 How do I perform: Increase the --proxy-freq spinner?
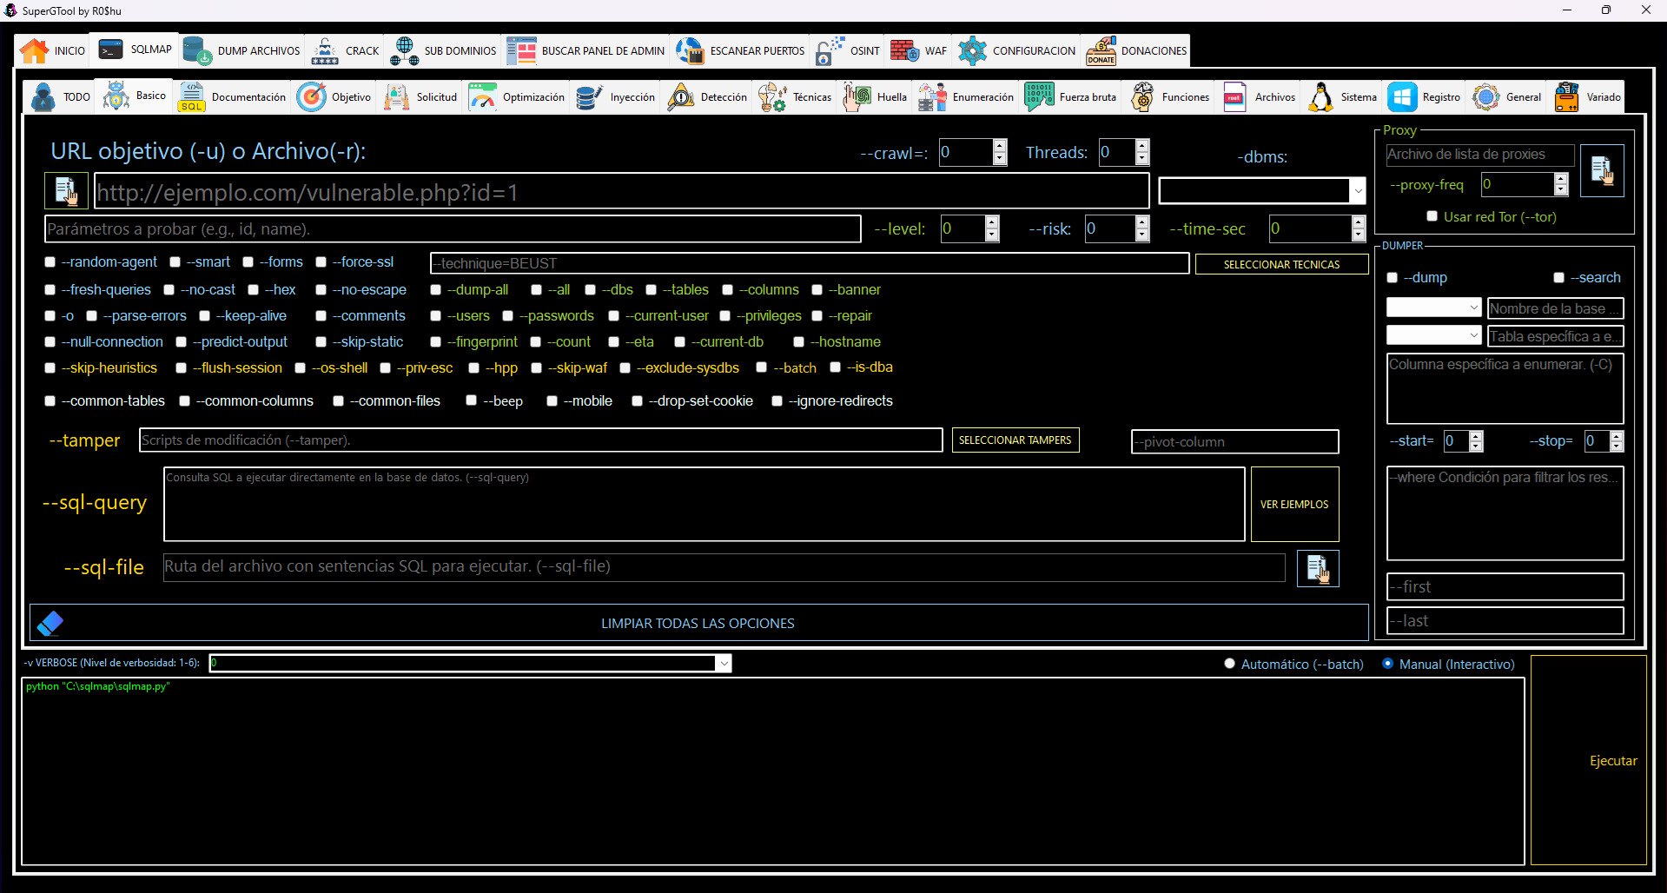tap(1561, 179)
